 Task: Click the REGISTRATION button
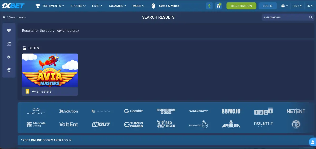tap(241, 6)
